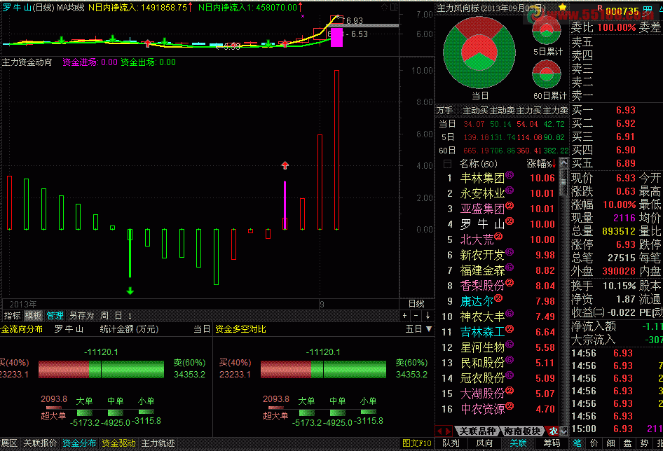Viewport: 663px width, 451px height.
Task: Click the 当日 main force pie chart
Action: [479, 53]
